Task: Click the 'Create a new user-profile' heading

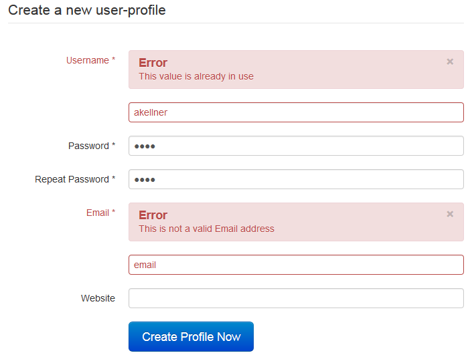Action: tap(87, 11)
